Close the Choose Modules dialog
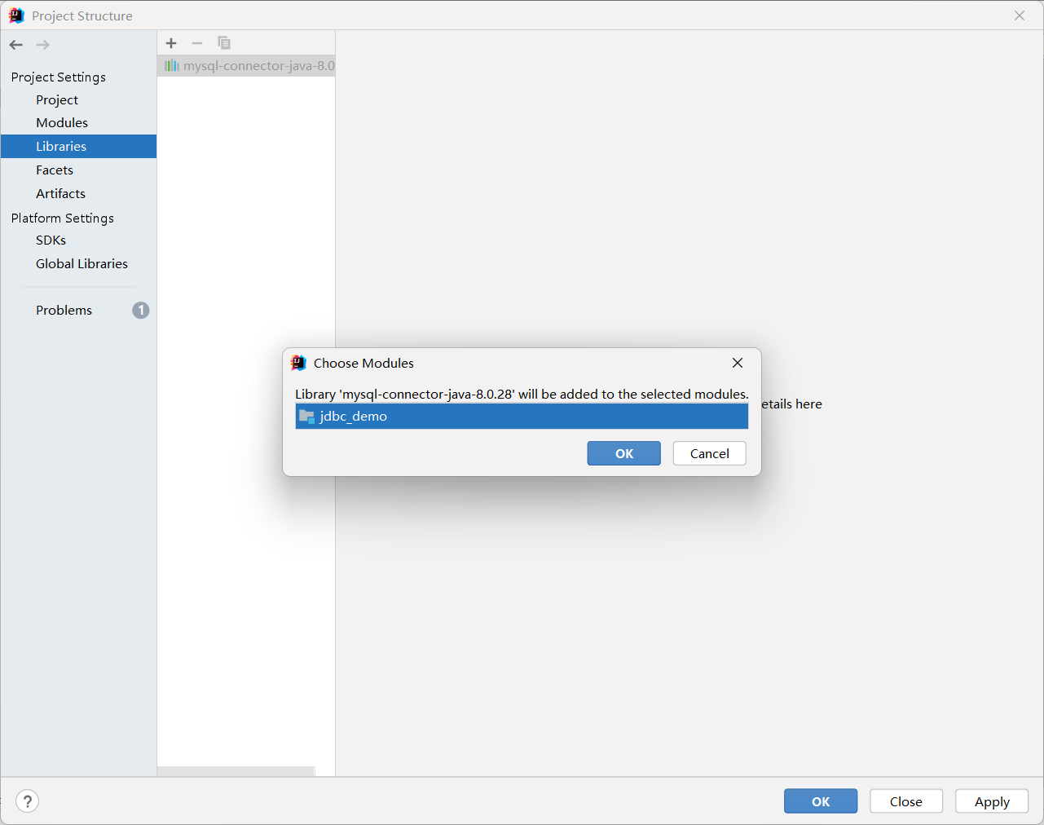The height and width of the screenshot is (825, 1044). tap(738, 363)
